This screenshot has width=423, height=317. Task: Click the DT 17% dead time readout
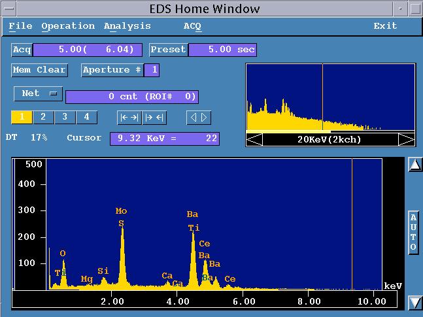click(x=26, y=138)
